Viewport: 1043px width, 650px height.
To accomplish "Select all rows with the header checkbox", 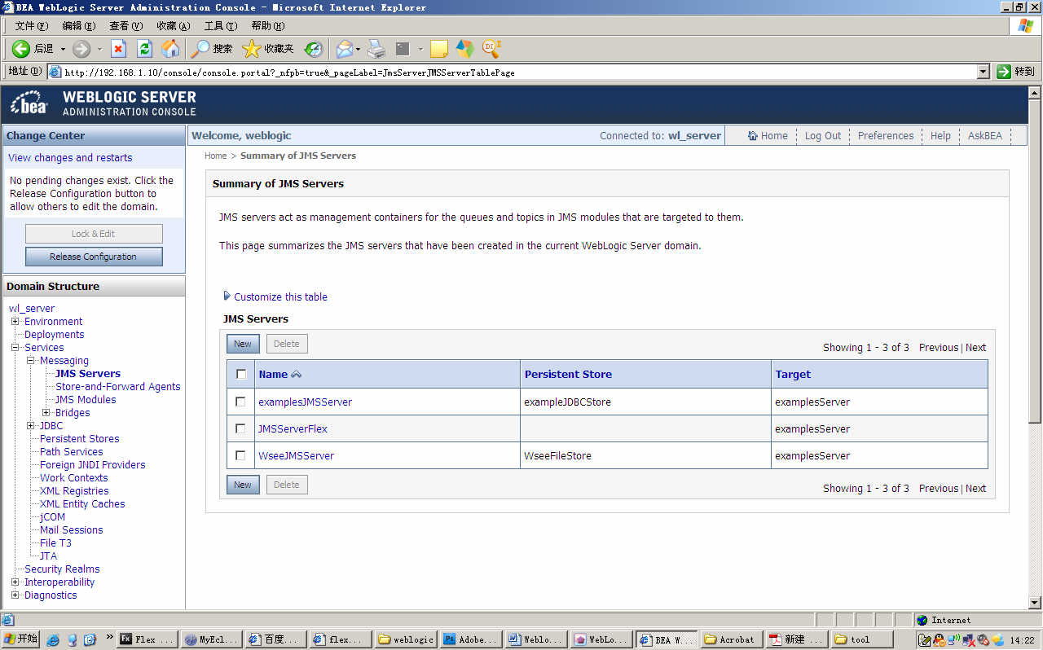I will point(241,375).
